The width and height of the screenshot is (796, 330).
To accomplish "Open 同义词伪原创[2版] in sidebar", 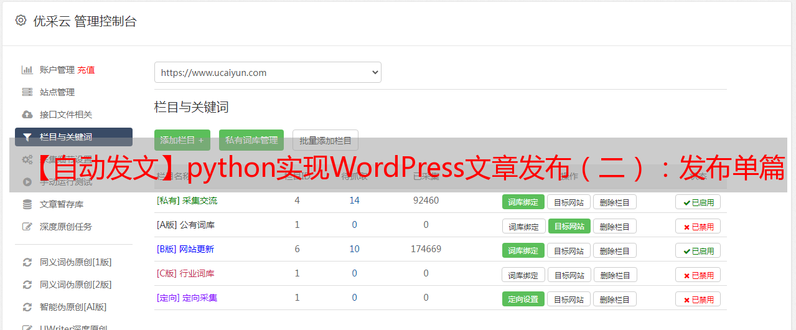I will point(76,285).
